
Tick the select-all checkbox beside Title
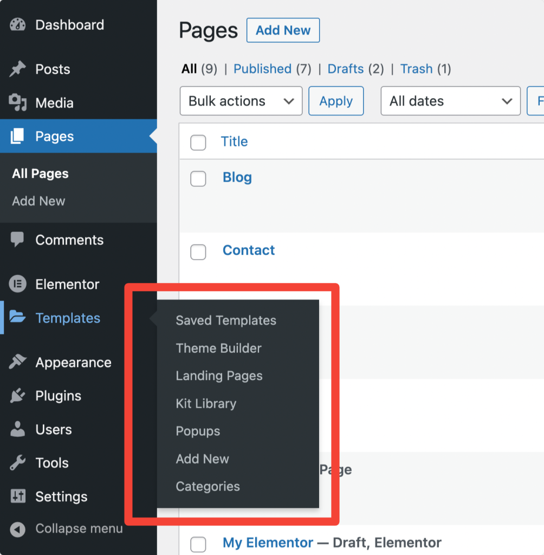198,143
